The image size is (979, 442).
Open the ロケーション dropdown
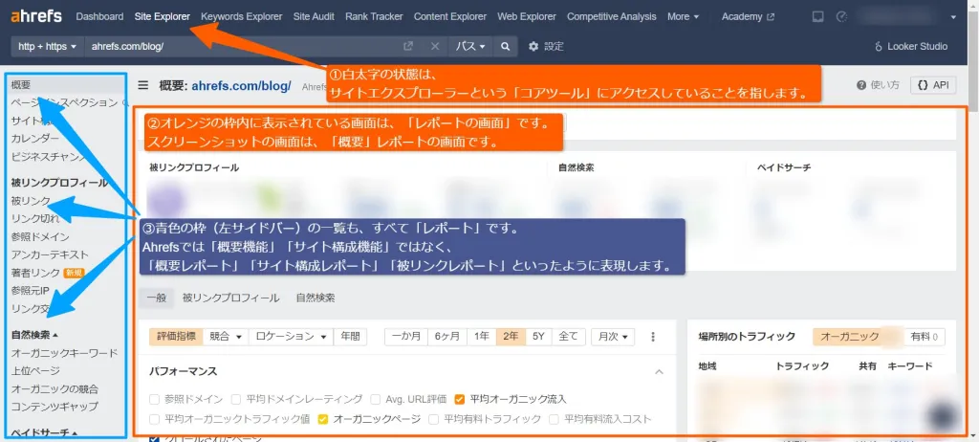[291, 337]
